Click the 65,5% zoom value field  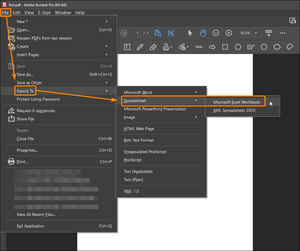click(245, 33)
